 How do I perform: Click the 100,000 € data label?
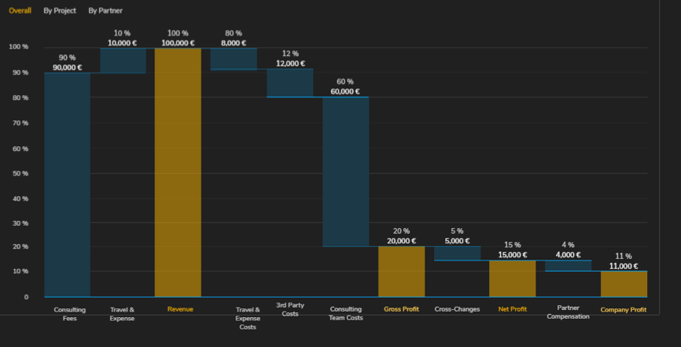[178, 43]
